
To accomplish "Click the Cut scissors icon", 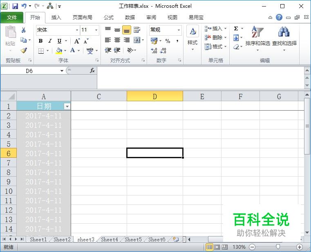I will tap(24, 30).
